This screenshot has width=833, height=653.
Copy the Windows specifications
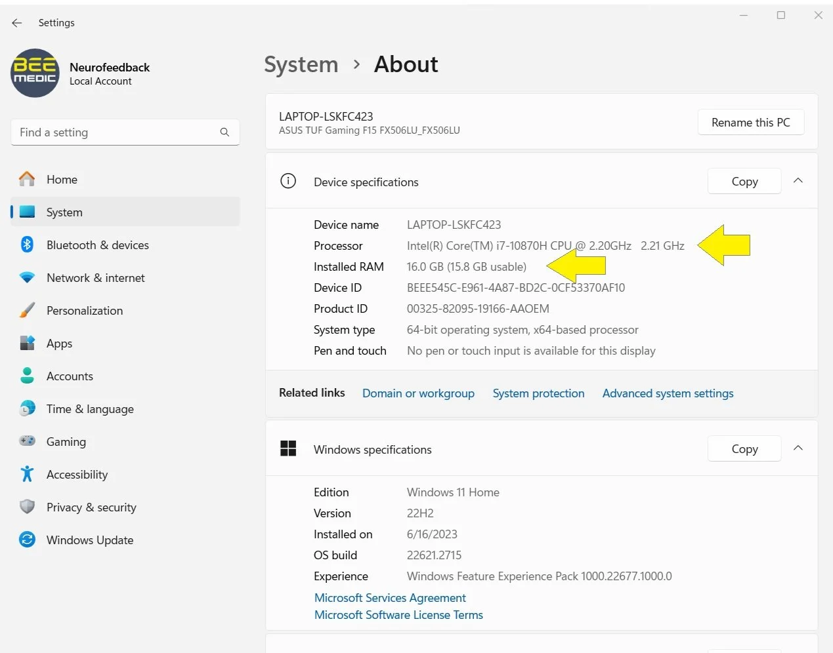[x=744, y=449]
